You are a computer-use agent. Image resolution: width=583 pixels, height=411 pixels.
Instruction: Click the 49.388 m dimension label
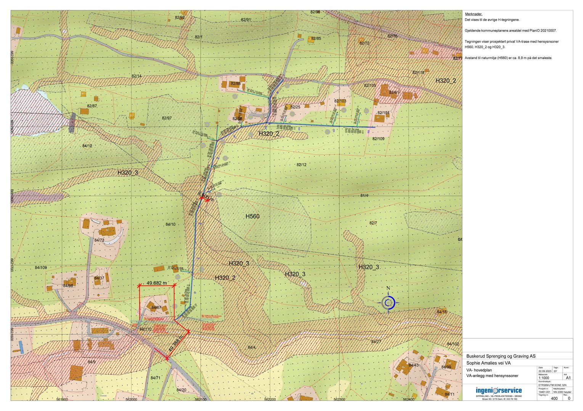point(175,343)
